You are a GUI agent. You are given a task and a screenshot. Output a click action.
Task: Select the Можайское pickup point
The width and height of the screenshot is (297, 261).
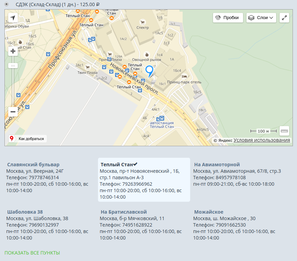click(209, 212)
